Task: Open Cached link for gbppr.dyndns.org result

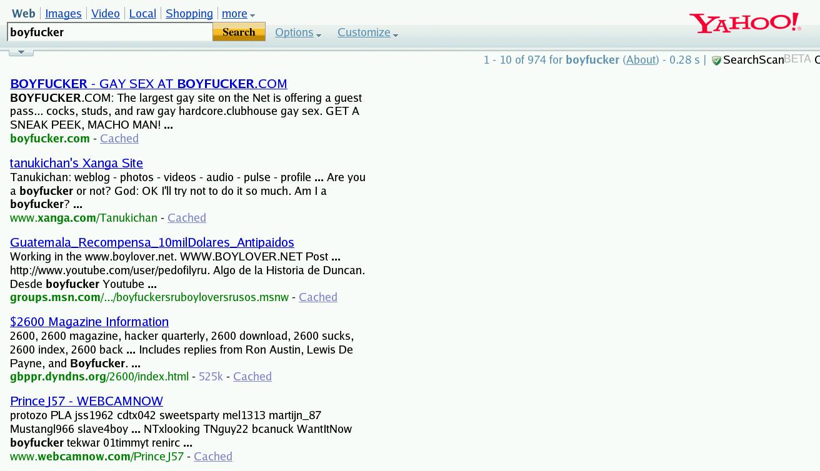Action: tap(252, 377)
